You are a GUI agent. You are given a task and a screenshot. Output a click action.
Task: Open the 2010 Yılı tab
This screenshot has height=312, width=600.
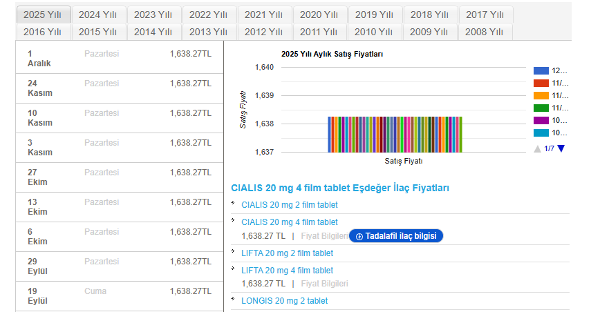(375, 32)
